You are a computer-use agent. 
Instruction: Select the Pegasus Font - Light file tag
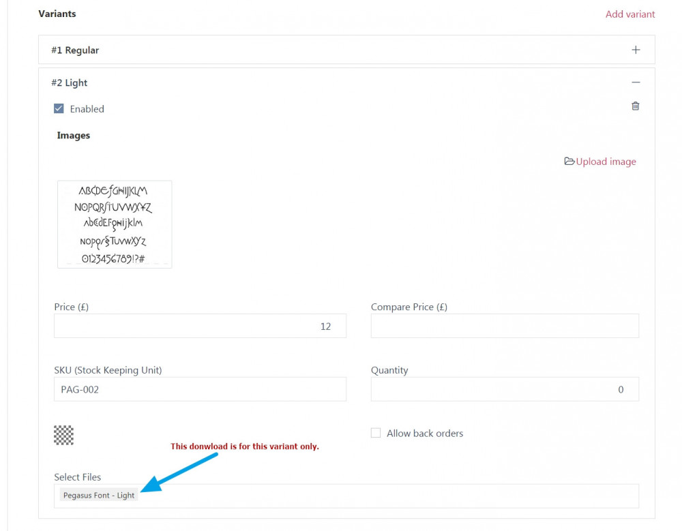point(99,496)
